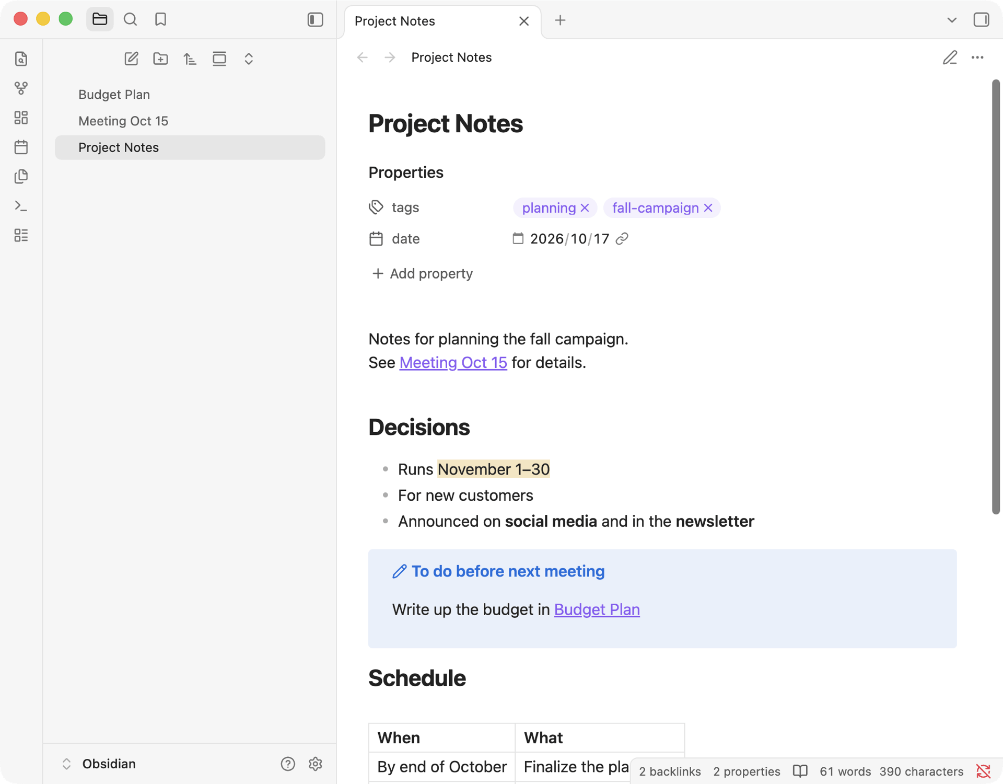Navigate back with left arrow

click(362, 57)
